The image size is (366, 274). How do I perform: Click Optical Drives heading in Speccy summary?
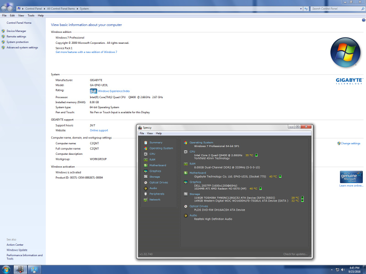199,206
